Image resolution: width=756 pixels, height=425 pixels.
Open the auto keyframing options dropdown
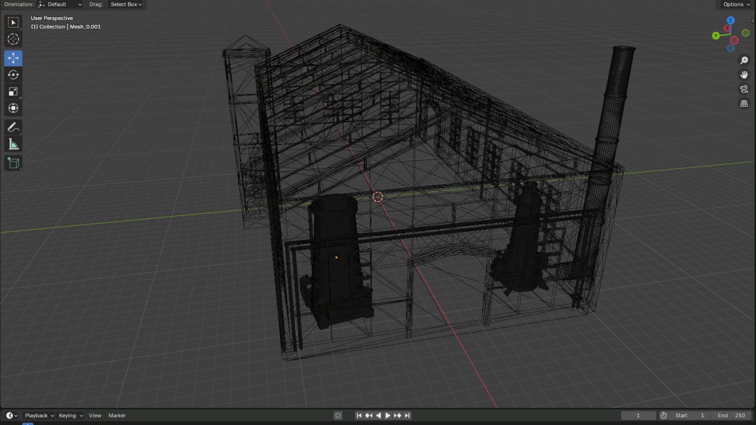tap(347, 416)
